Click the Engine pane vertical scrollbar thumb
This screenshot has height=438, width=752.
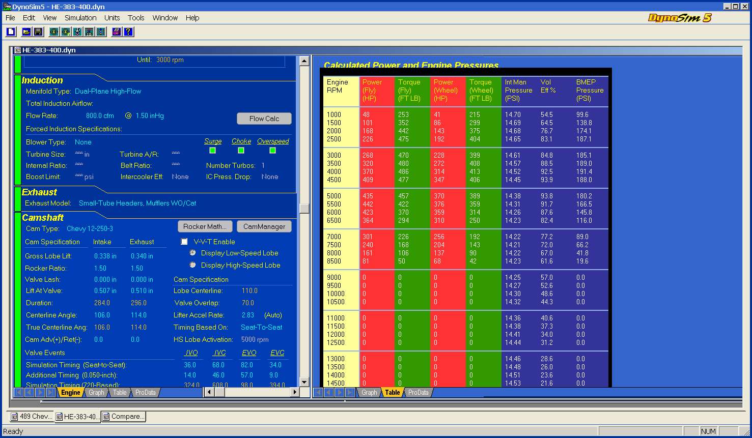tap(304, 208)
